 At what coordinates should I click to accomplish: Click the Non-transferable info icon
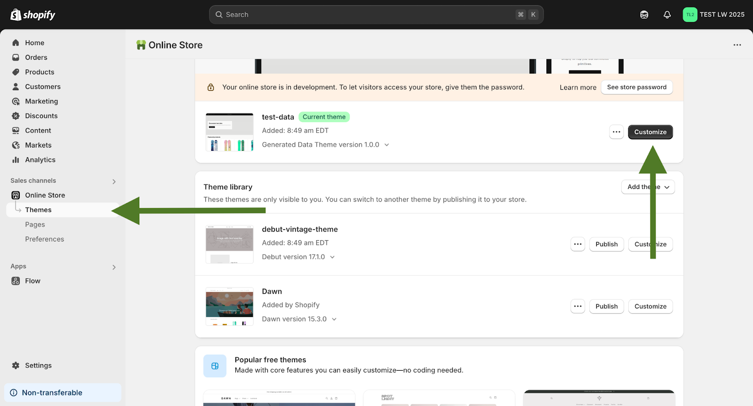(x=14, y=393)
